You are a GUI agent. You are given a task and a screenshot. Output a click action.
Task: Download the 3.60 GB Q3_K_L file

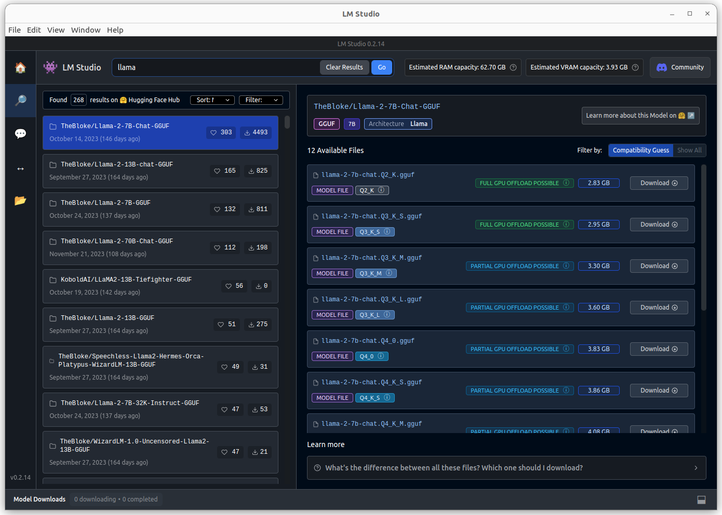click(659, 308)
